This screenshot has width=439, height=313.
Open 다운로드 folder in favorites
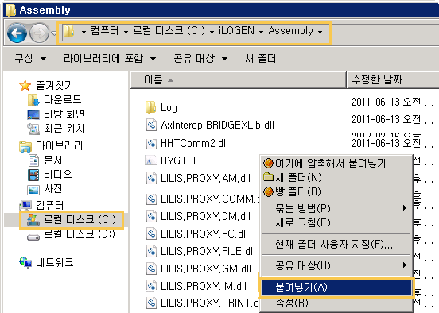tap(55, 99)
